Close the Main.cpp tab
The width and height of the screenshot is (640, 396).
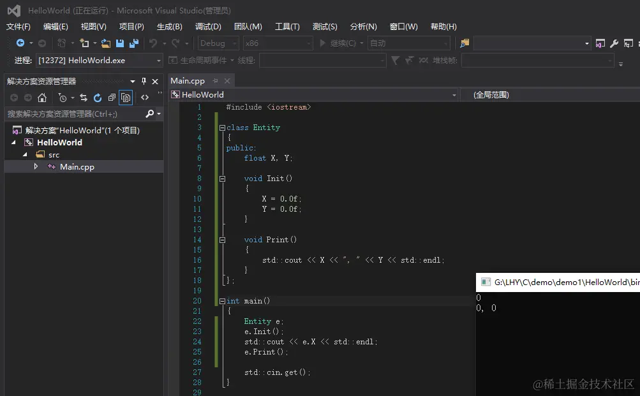(227, 81)
